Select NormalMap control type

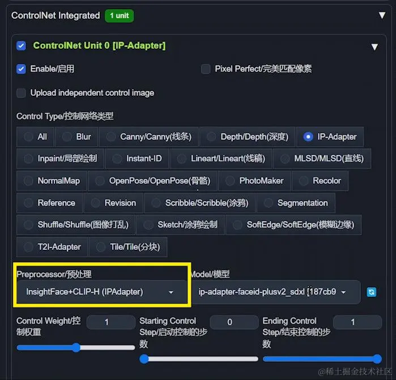52,181
